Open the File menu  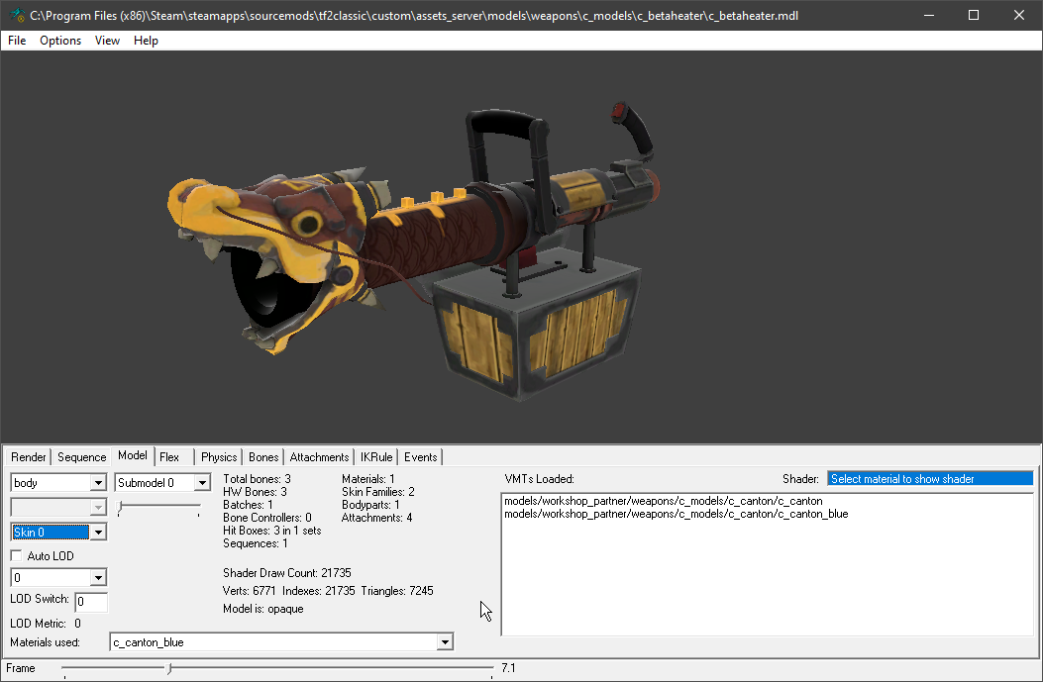coord(17,41)
